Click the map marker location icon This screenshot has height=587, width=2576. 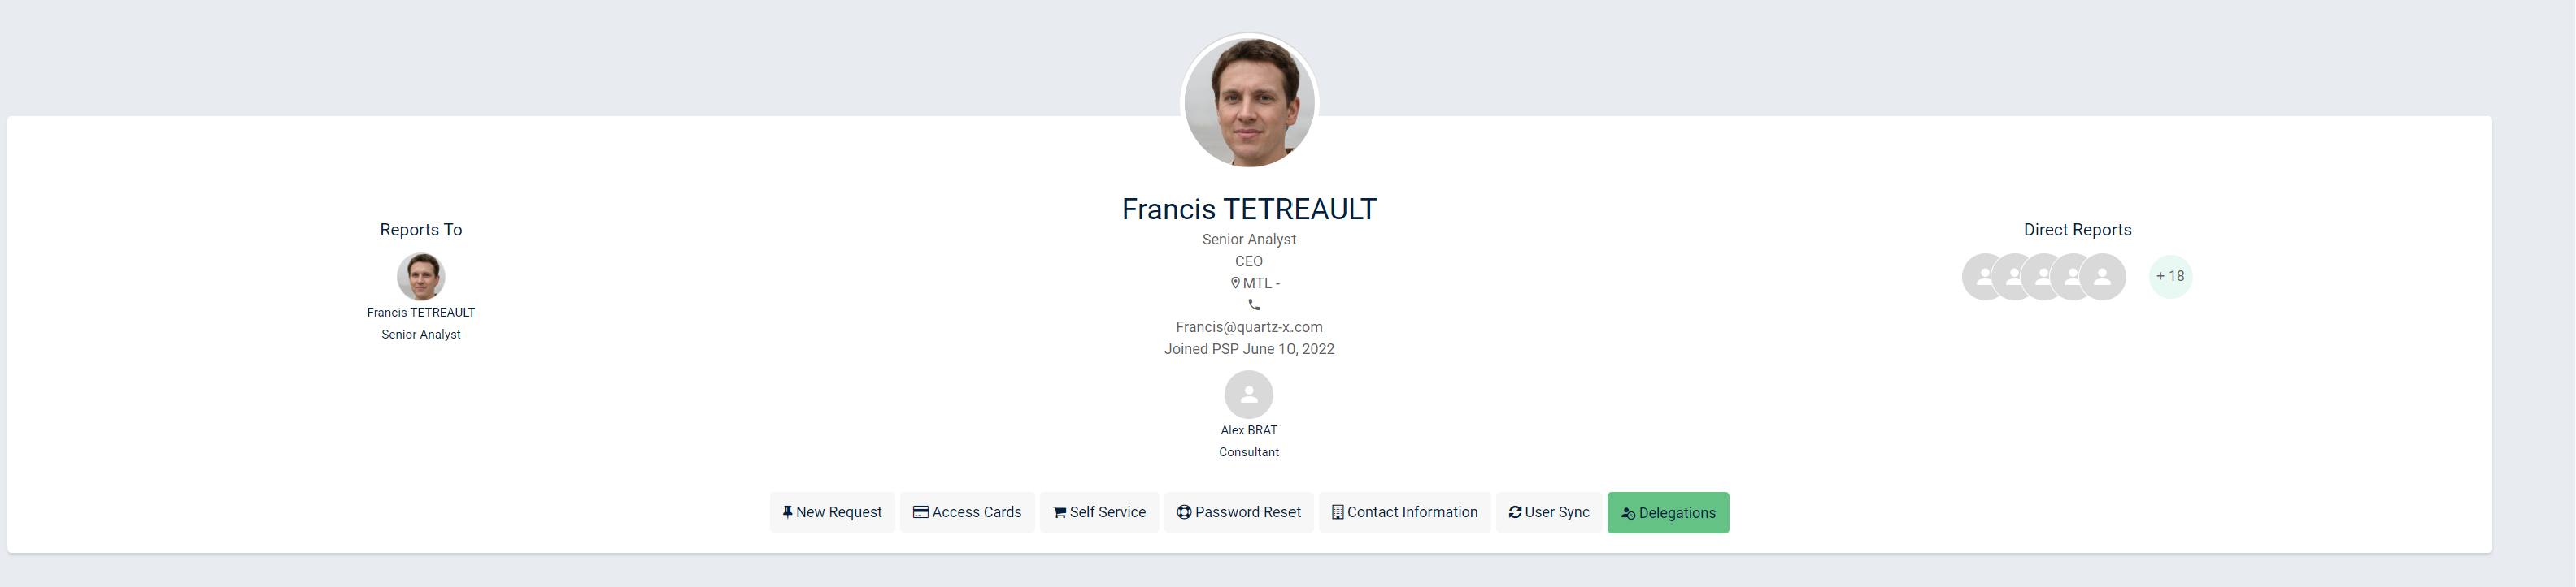pyautogui.click(x=1235, y=283)
